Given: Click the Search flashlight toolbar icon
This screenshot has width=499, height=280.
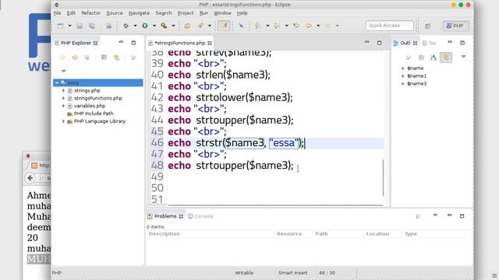Looking at the screenshot, I should tap(200, 26).
